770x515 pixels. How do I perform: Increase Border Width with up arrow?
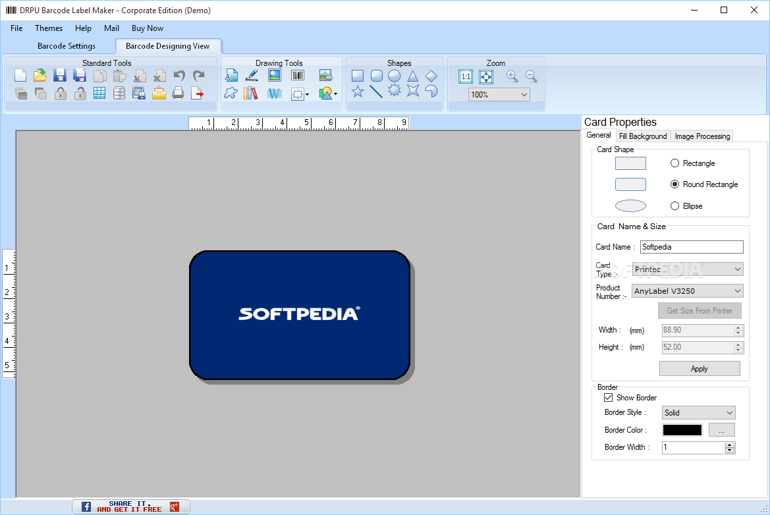[730, 445]
